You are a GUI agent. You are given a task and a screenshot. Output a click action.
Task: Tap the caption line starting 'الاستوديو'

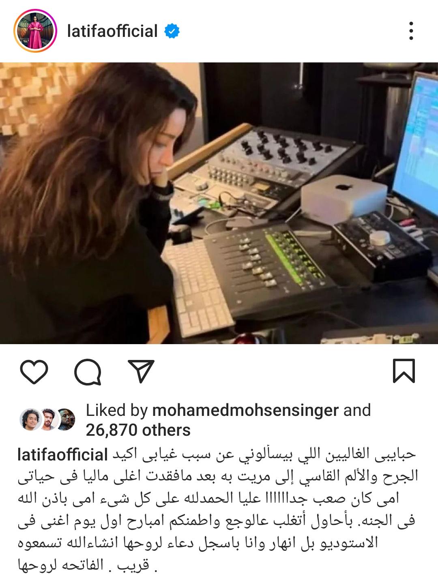[219, 543]
